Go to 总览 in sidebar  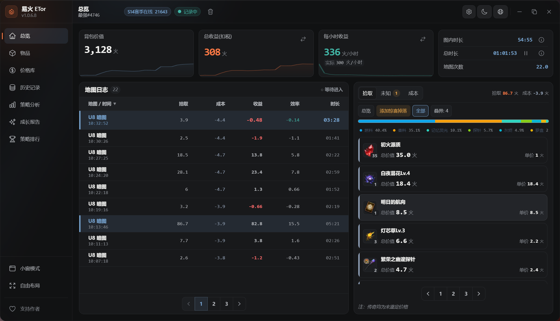tap(36, 36)
